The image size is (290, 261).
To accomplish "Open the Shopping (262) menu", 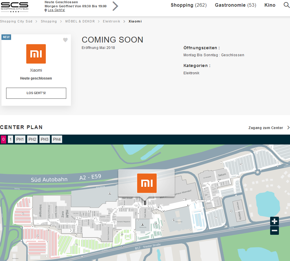I will 188,5.
